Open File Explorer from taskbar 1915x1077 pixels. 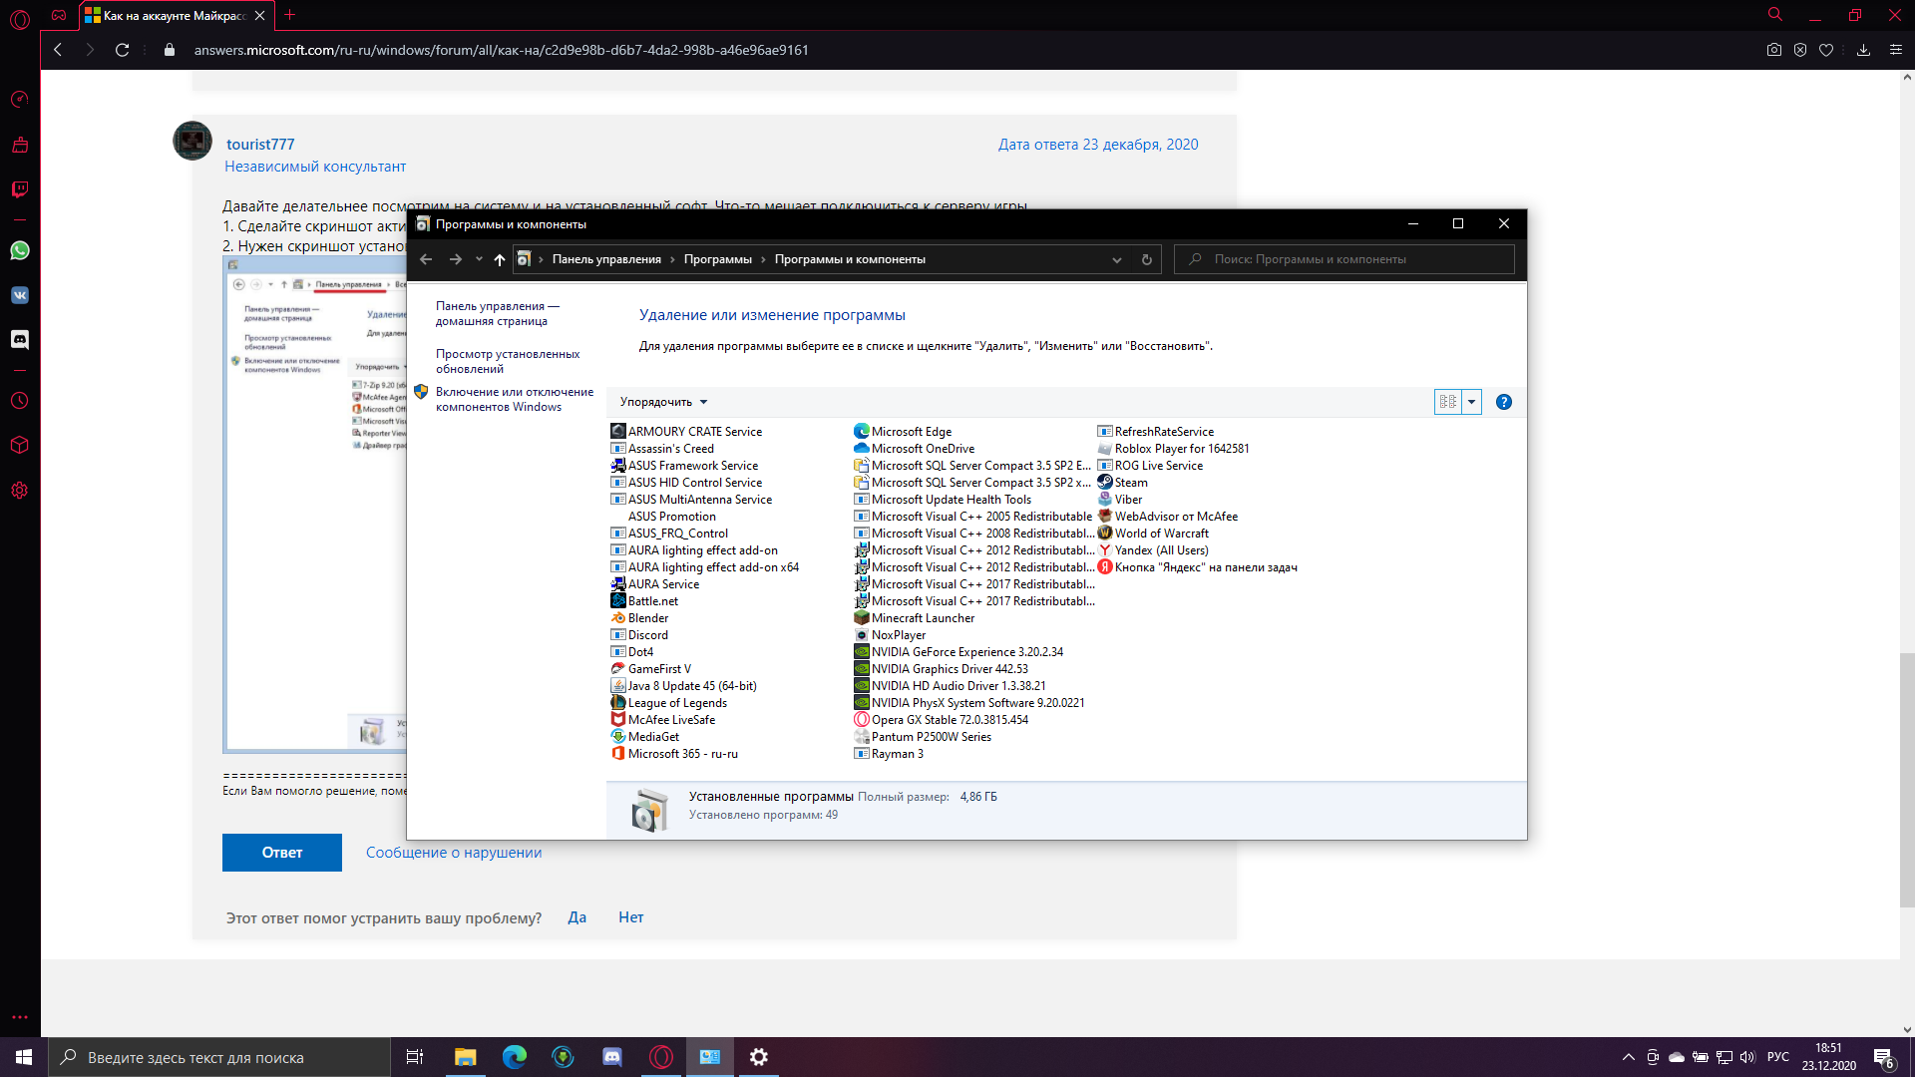pos(465,1057)
